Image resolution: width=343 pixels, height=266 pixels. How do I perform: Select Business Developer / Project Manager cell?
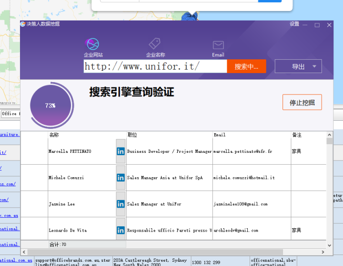169,151
